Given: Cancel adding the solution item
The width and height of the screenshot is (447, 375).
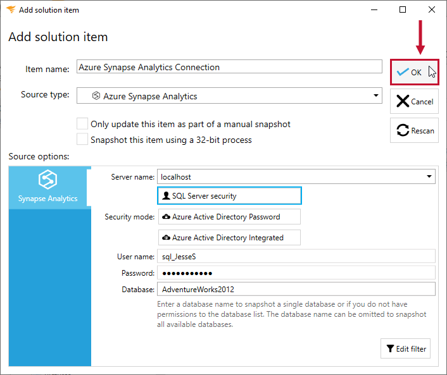Looking at the screenshot, I should click(x=414, y=101).
